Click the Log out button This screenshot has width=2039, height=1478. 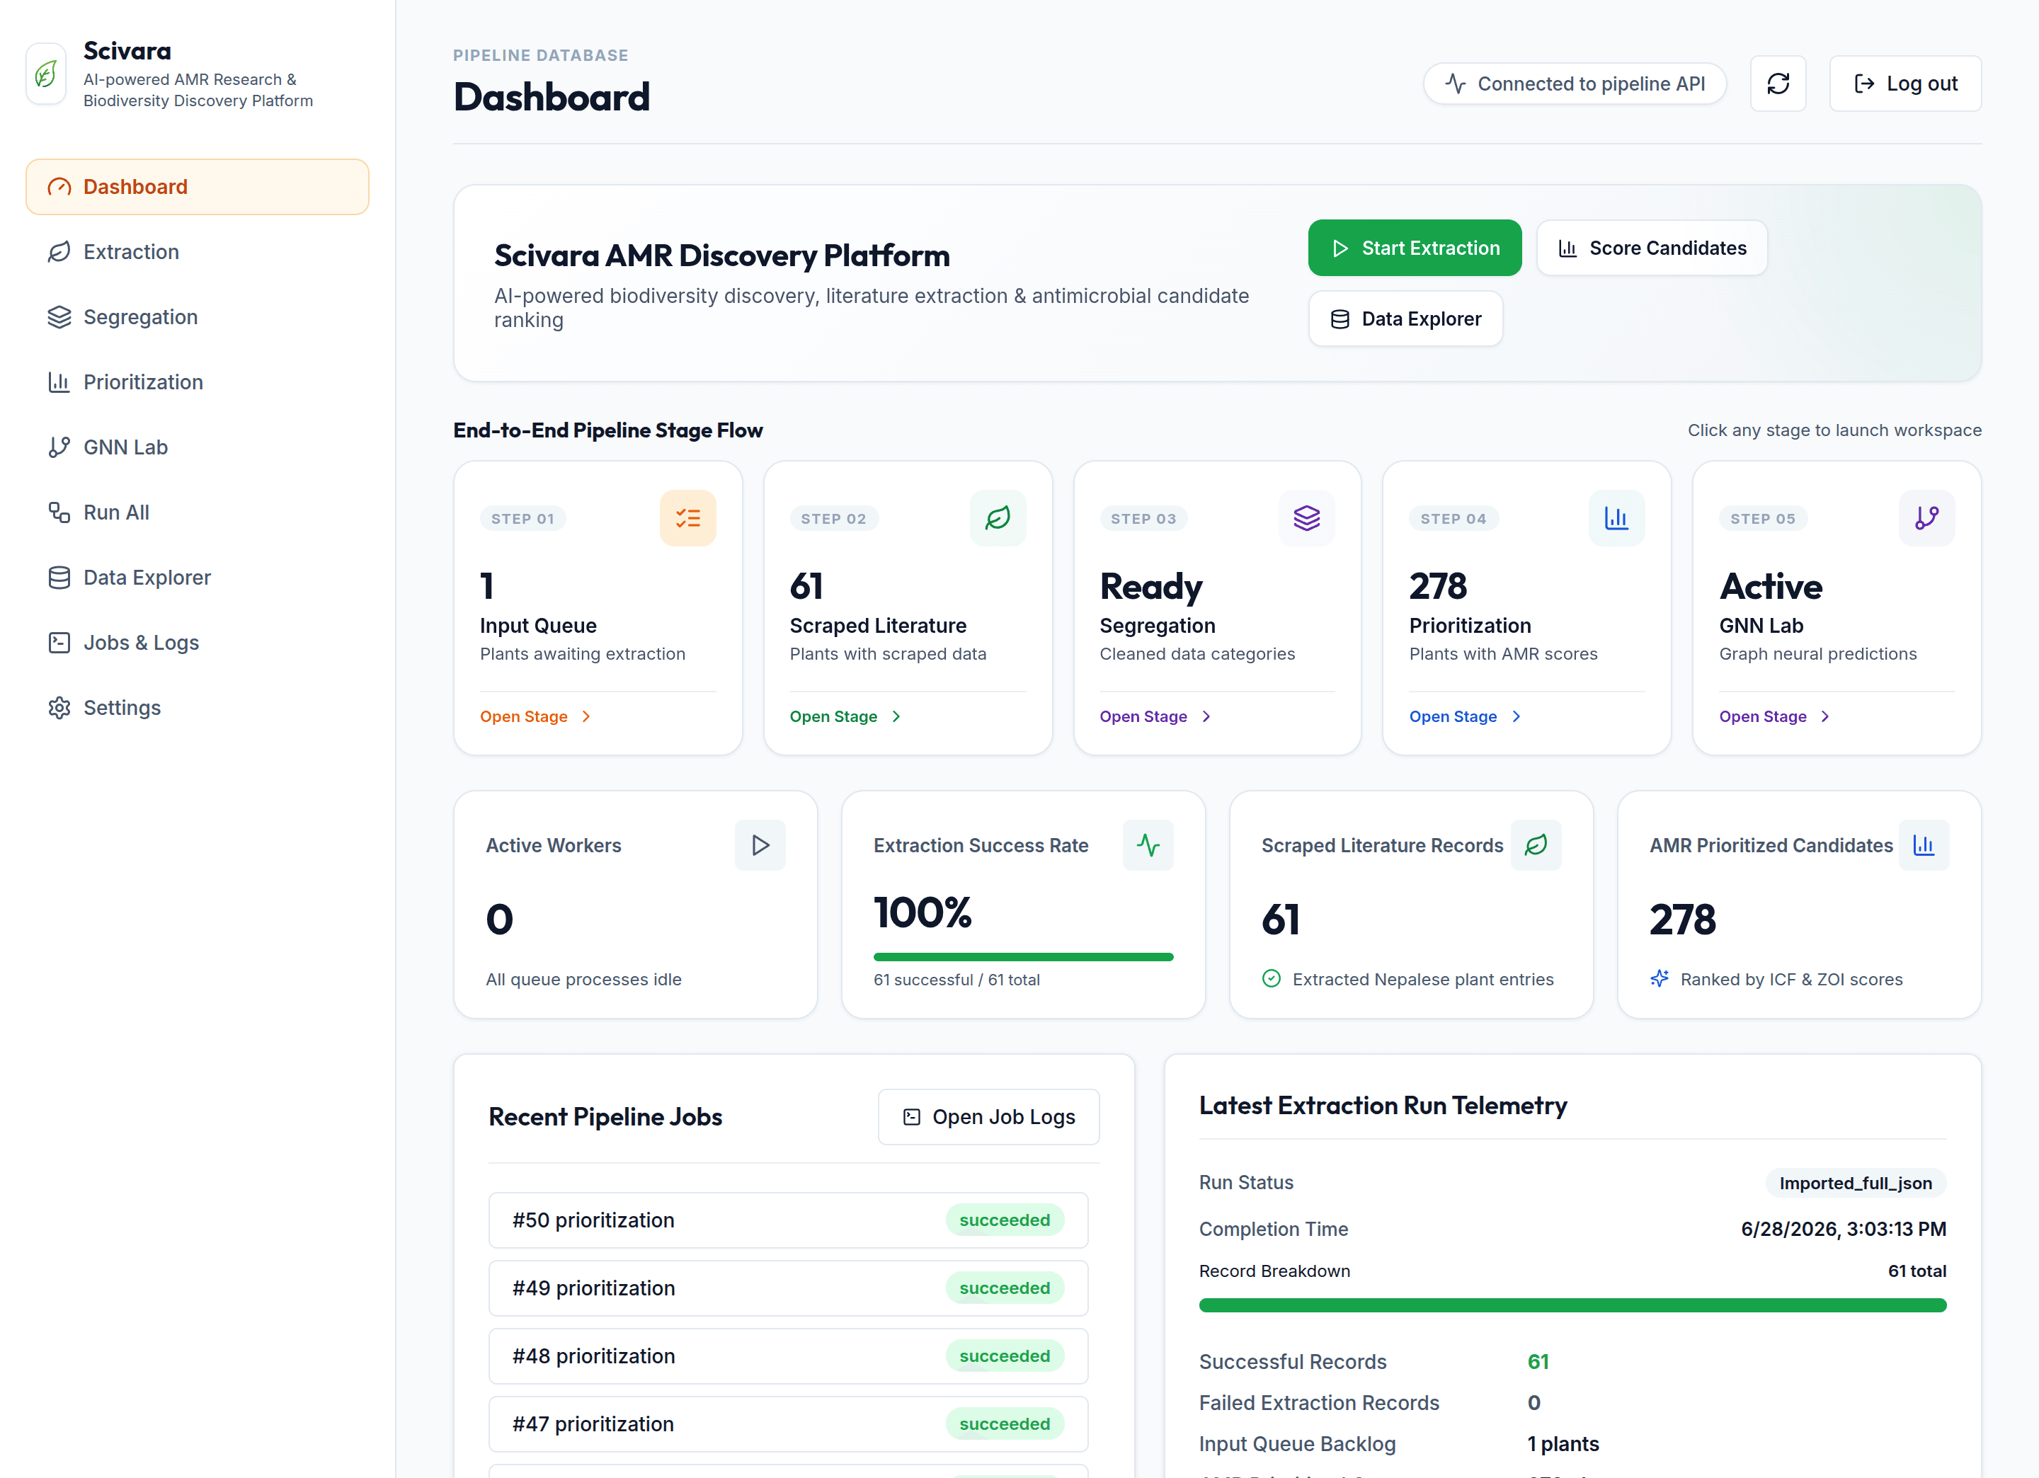click(x=1905, y=84)
